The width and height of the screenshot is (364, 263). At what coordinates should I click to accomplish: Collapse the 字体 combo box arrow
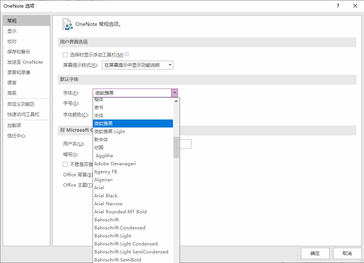[175, 93]
